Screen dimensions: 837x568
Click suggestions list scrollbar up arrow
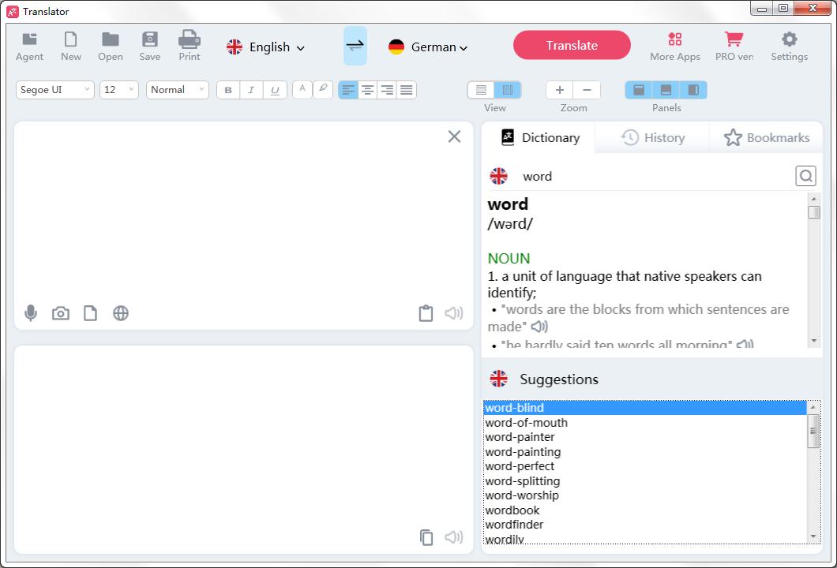coord(813,407)
